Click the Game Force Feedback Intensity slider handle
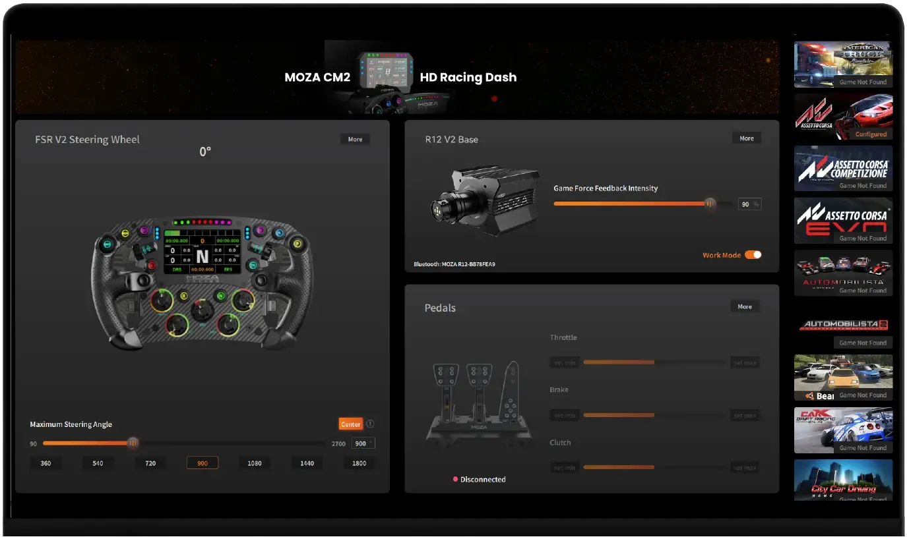Screen dimensions: 907x537 click(x=710, y=204)
